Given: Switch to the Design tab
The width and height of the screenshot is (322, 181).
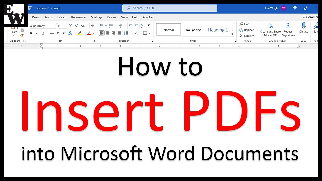Looking at the screenshot, I should pos(48,17).
